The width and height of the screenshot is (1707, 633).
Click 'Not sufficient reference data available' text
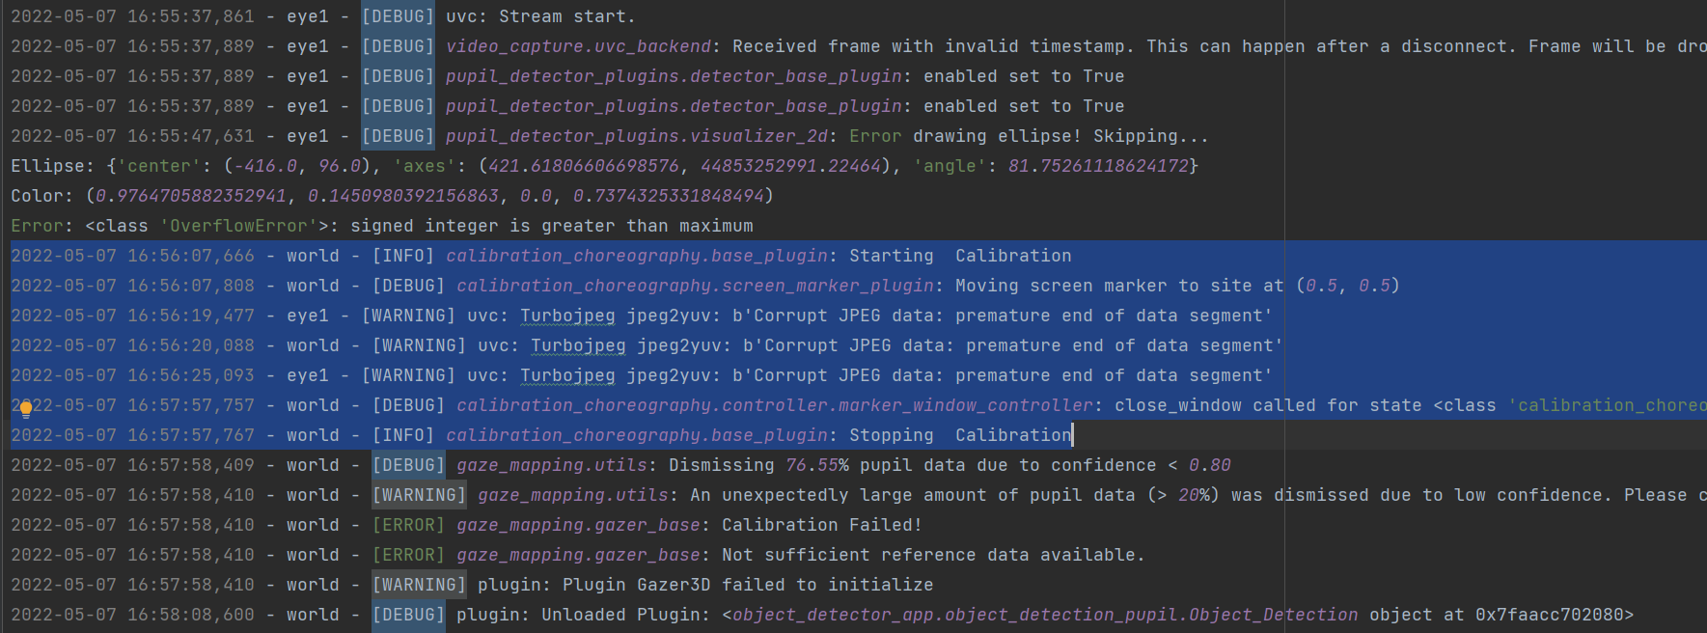pyautogui.click(x=932, y=555)
